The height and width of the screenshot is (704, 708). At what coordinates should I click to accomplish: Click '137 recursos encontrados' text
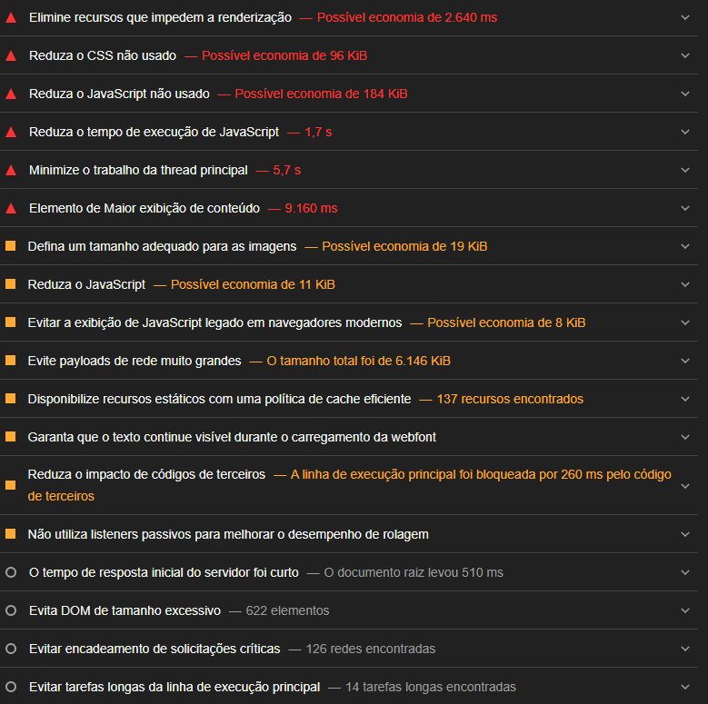coord(510,399)
